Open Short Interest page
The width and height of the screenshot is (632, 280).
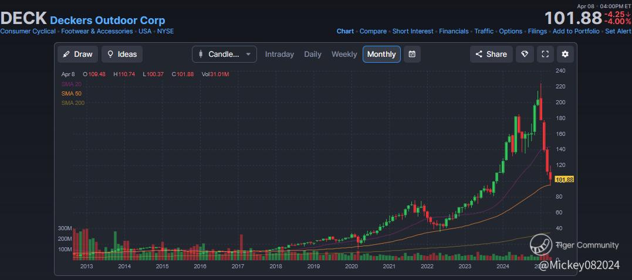413,31
